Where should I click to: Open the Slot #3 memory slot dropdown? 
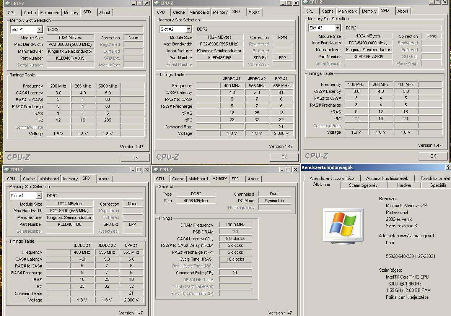(x=338, y=28)
